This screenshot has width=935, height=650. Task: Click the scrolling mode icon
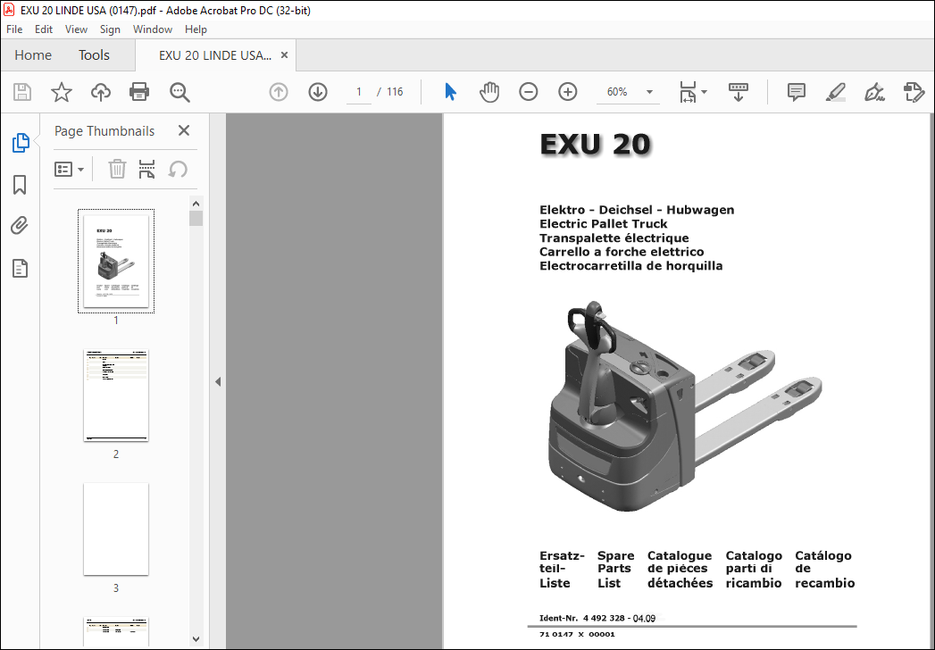click(739, 92)
